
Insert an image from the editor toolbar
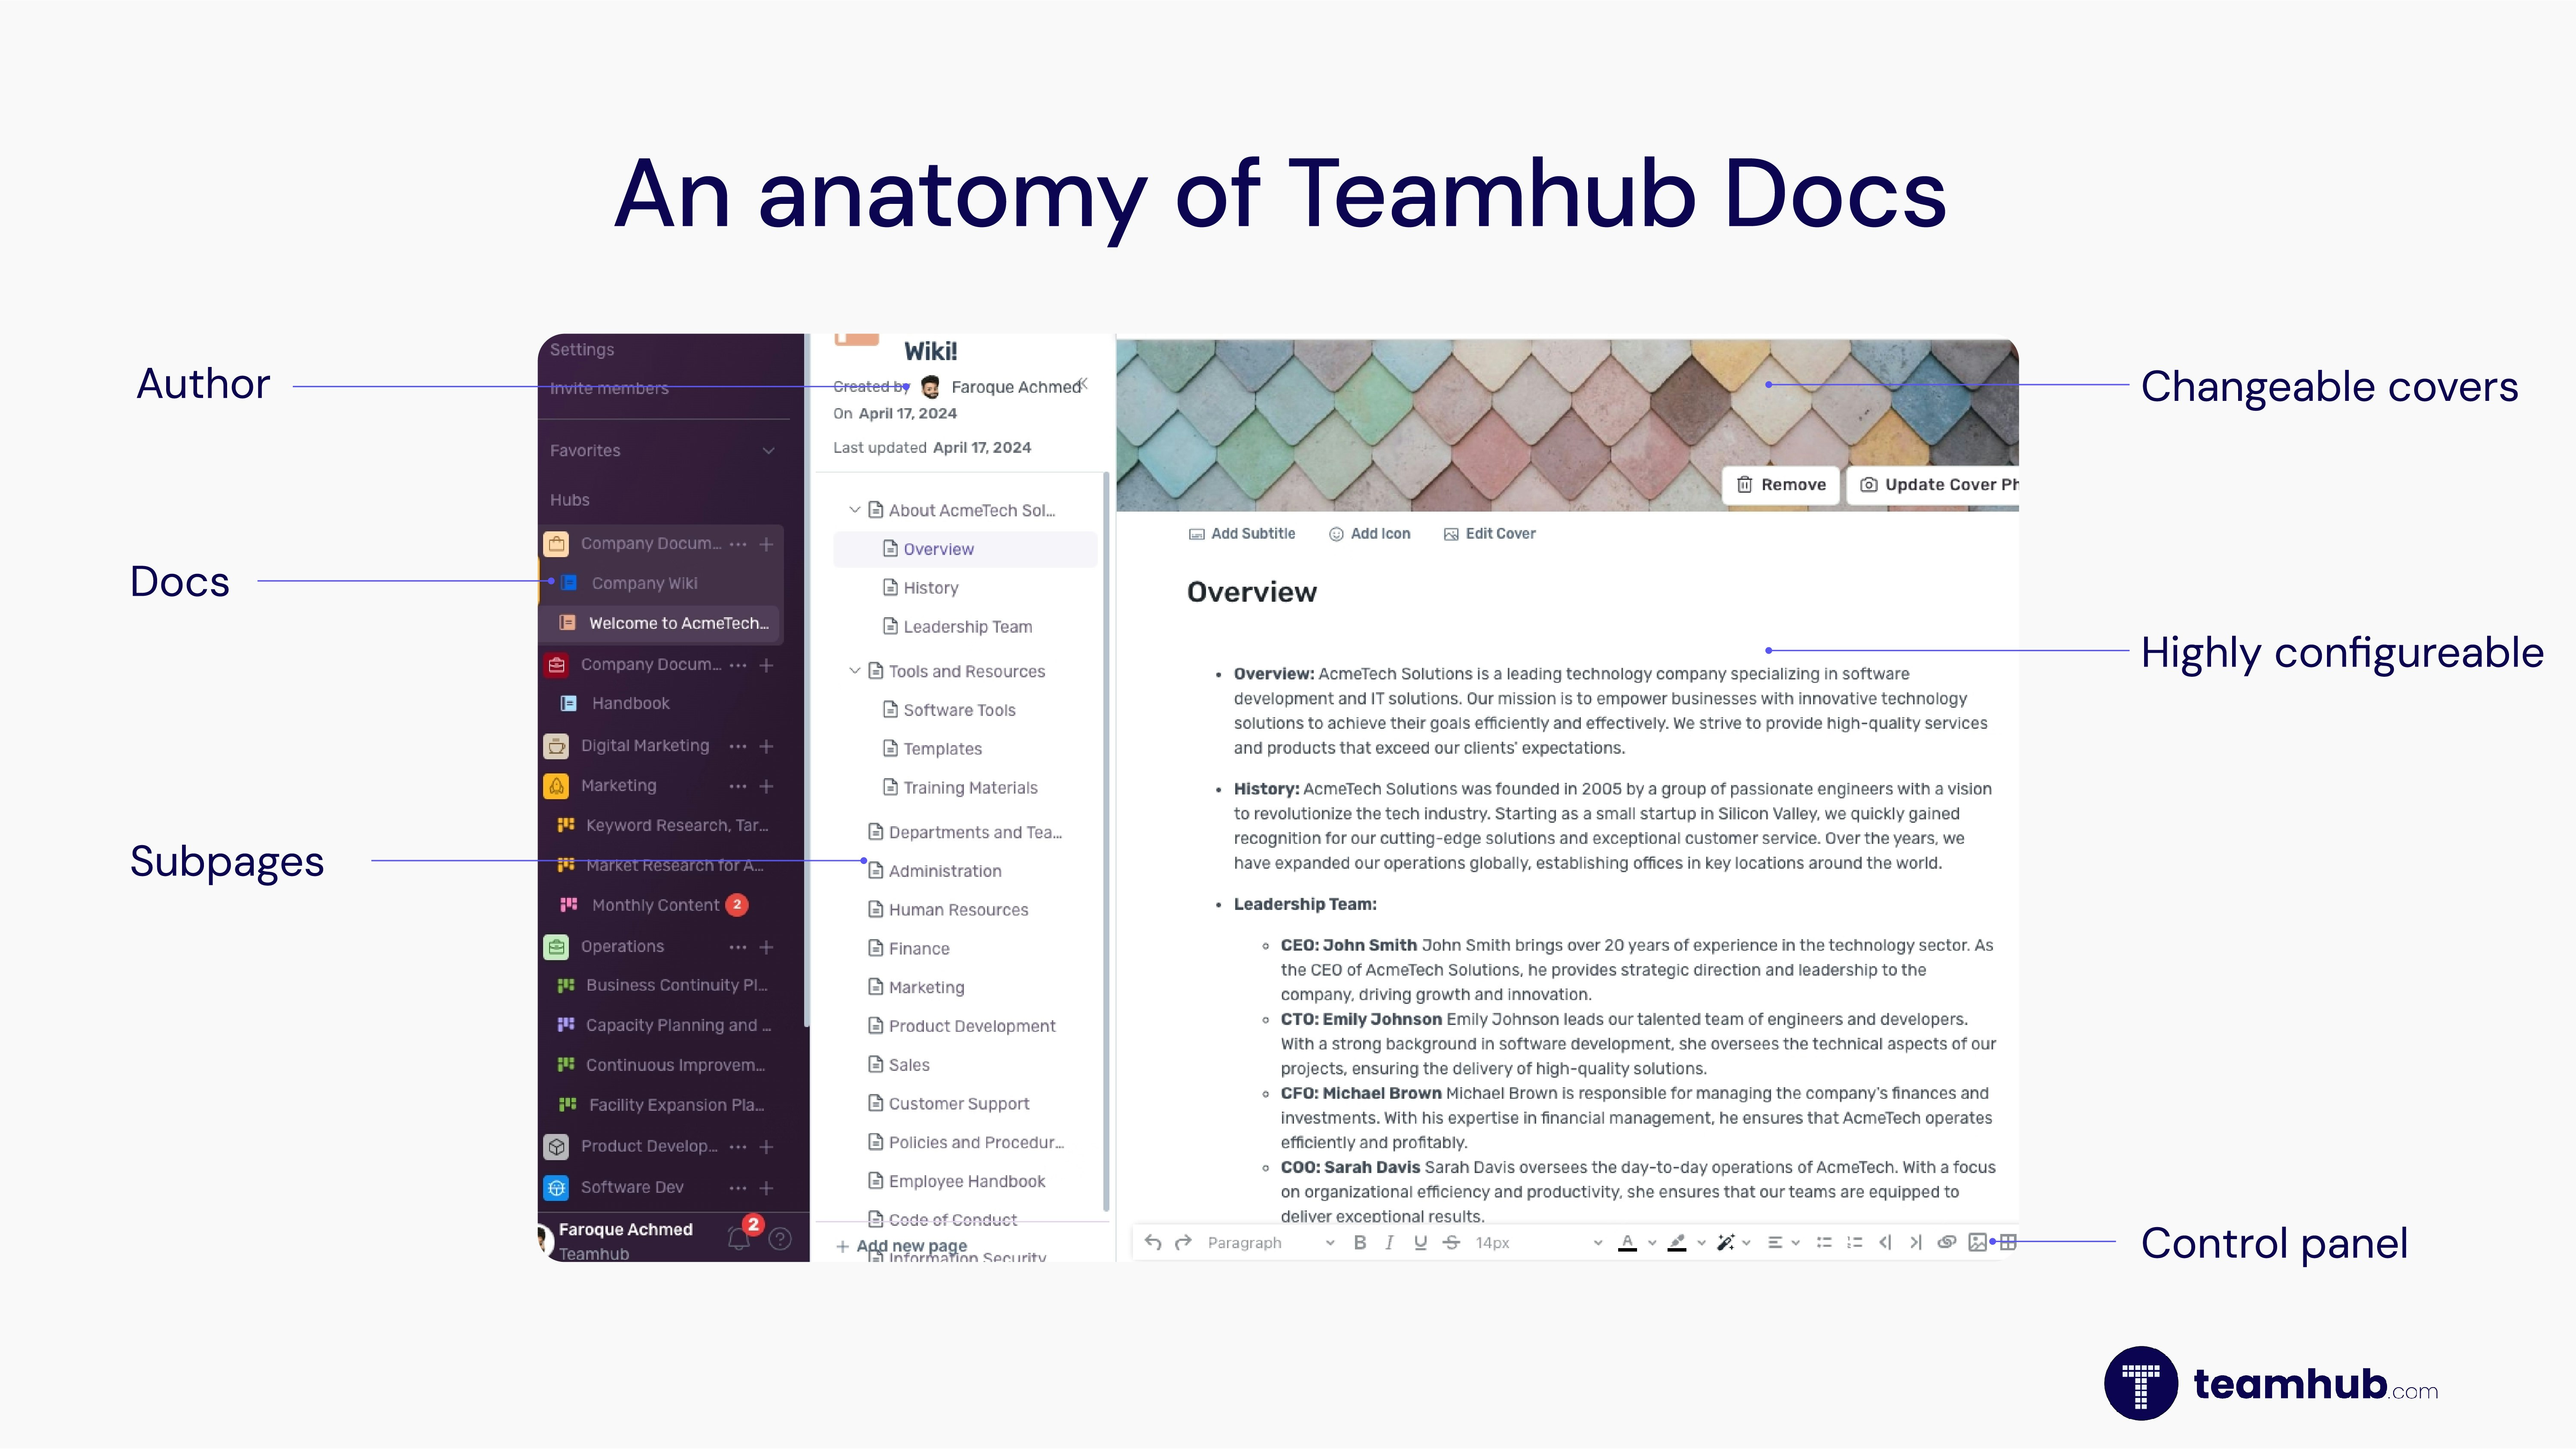(1977, 1242)
